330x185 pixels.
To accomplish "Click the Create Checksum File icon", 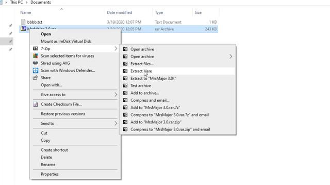I will click(36, 104).
